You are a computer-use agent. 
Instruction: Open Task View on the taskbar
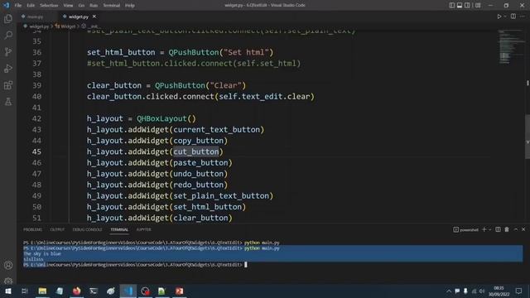point(24,291)
